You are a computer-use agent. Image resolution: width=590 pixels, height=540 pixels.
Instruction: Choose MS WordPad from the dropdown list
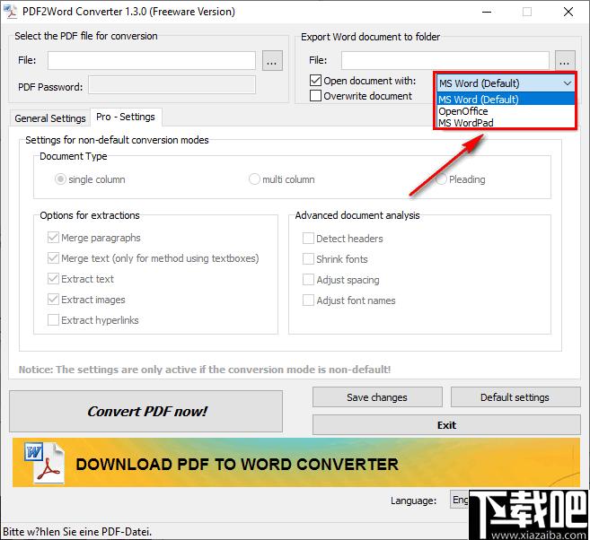[506, 123]
